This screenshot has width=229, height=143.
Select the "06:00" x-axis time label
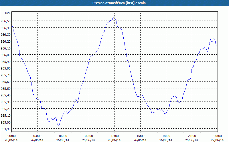(63, 136)
